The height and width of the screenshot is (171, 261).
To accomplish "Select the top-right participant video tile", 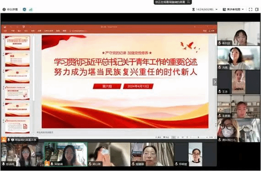I will tap(239, 34).
